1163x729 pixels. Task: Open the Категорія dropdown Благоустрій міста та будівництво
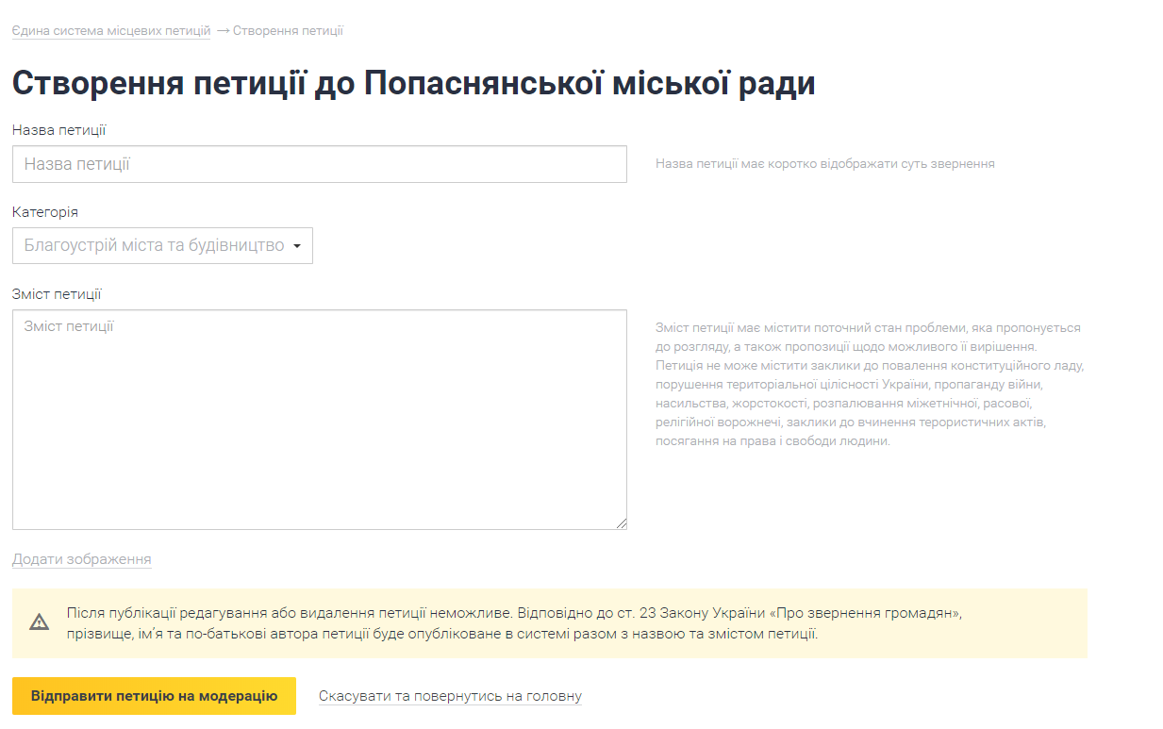click(x=162, y=245)
